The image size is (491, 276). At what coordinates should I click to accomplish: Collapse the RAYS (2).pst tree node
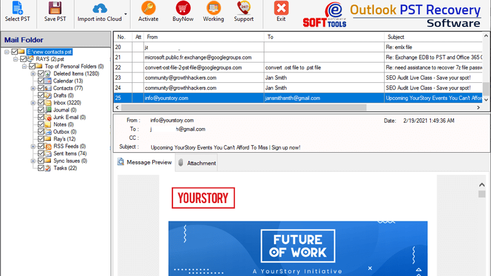pos(15,59)
